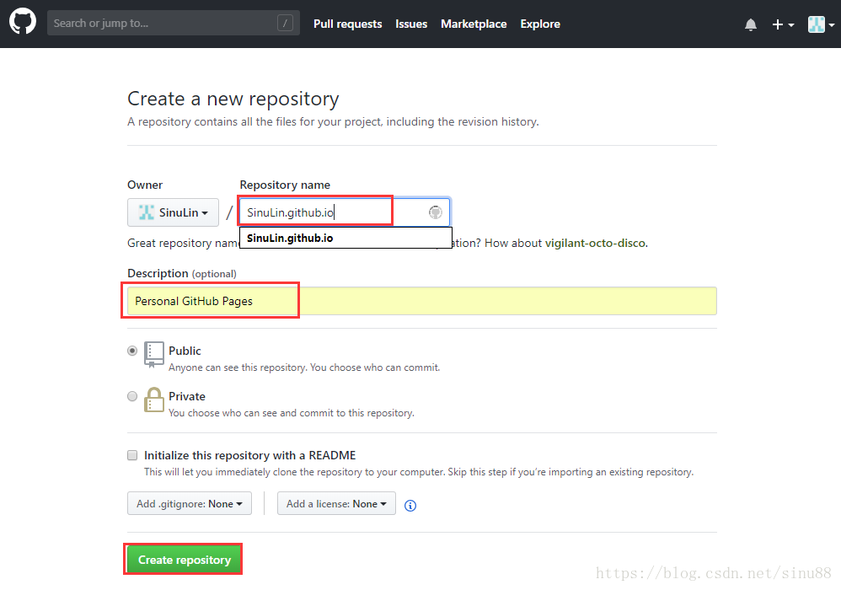
Task: Click the book icon beside Public
Action: [x=154, y=354]
